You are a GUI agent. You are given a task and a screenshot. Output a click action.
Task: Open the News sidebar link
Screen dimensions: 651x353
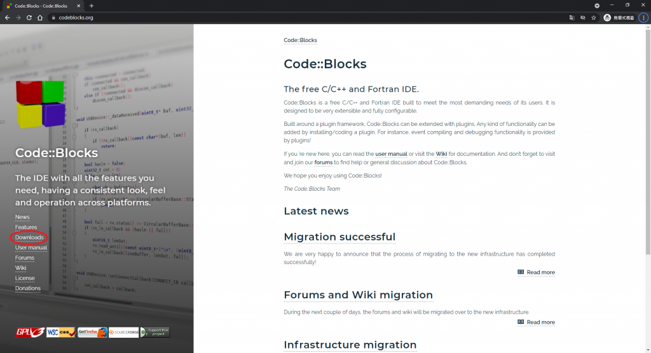click(x=22, y=217)
